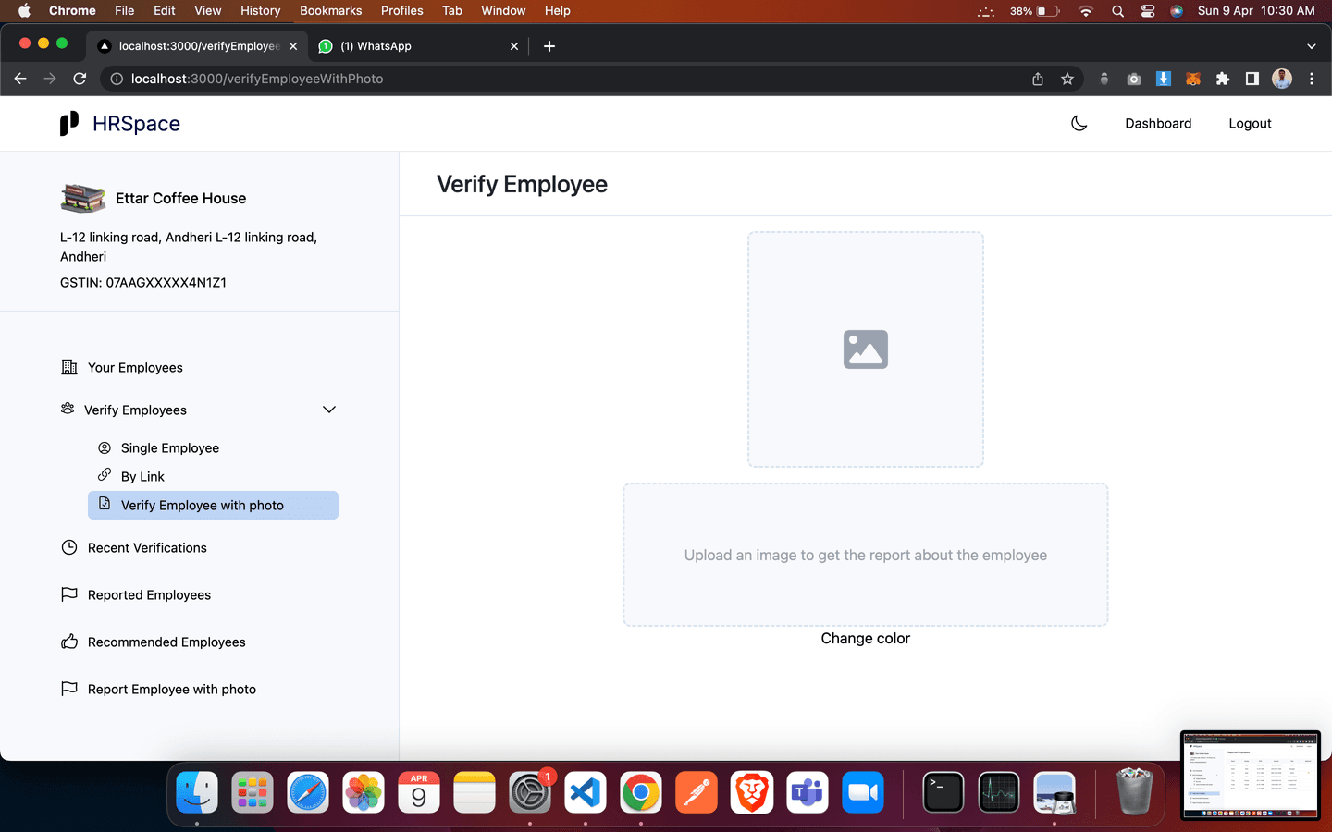Open Reported Employees page

point(149,594)
